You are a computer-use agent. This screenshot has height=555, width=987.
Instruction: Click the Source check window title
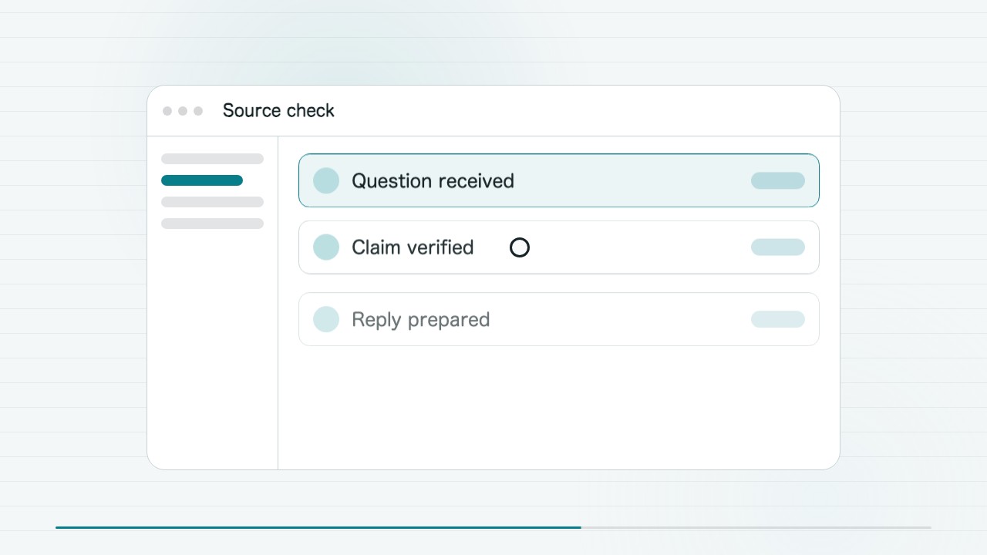click(x=278, y=110)
